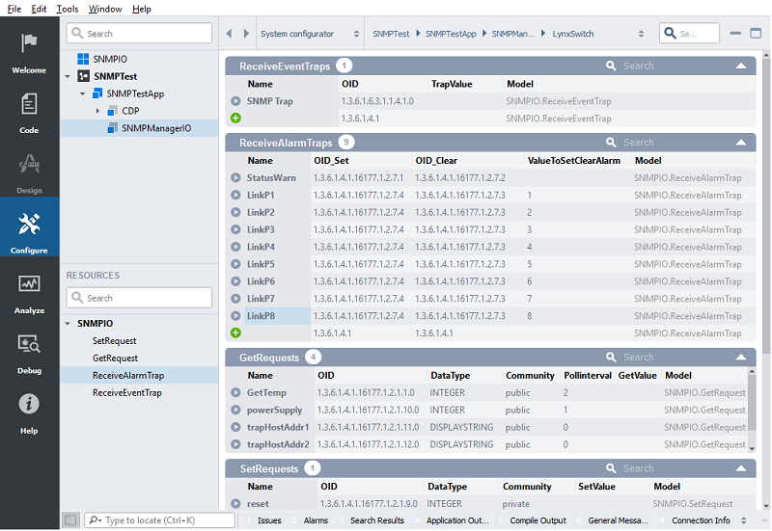Screen dimensions: 772x531
Task: Open the Welcome flag icon
Action: [x=29, y=44]
